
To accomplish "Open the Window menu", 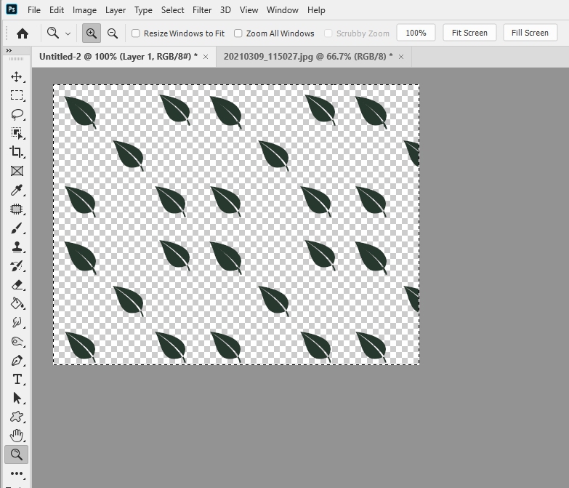I will tap(283, 10).
